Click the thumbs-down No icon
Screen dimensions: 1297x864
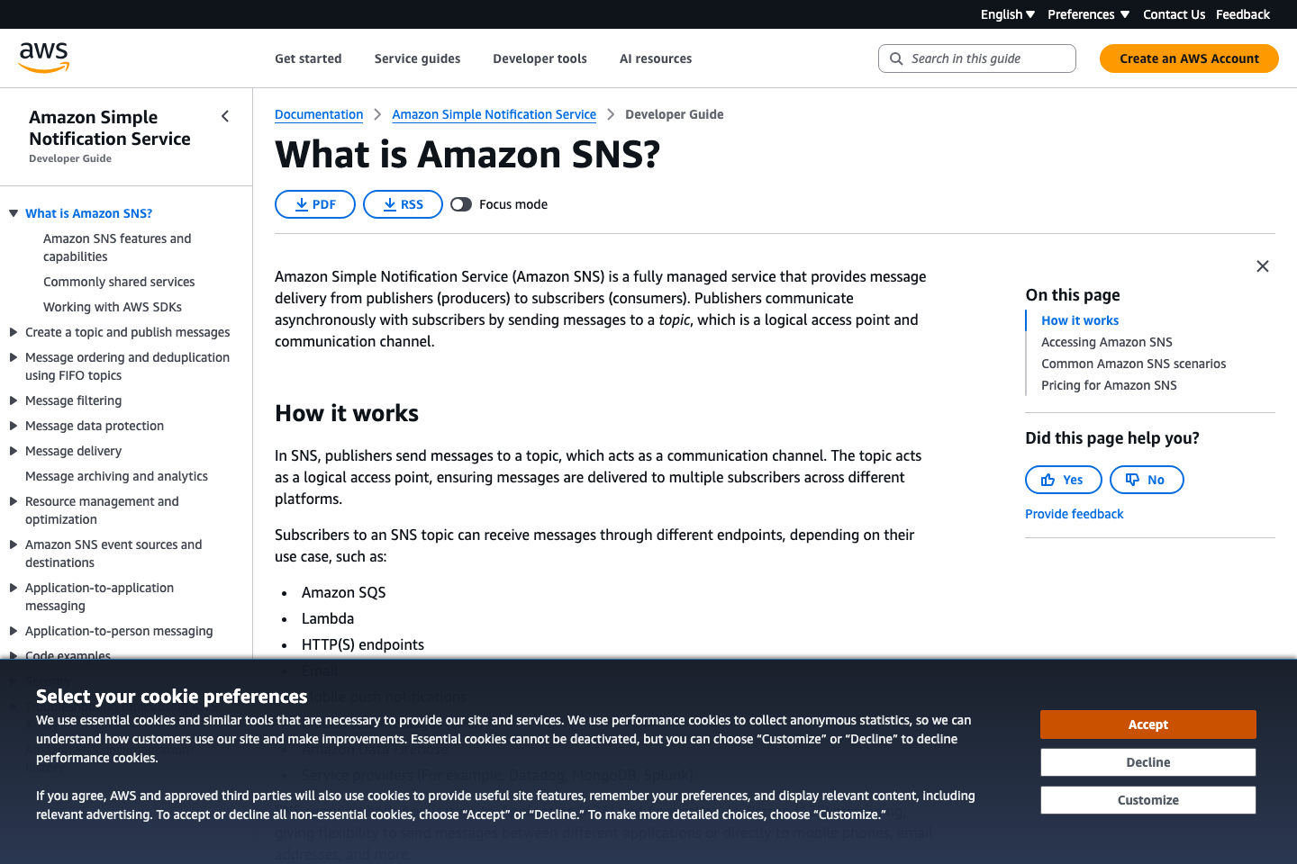point(1134,479)
